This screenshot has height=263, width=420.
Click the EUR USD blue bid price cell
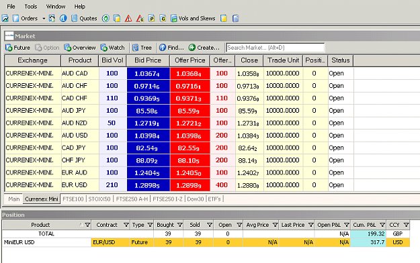(148, 185)
